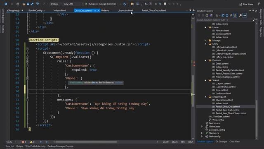Image resolution: width=264 pixels, height=149 pixels.
Task: Click the bookmark icon in main toolbar
Action: 165,4
